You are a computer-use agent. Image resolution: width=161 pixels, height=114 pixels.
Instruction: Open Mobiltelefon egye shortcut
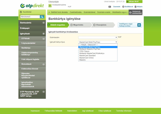[x=119, y=12]
